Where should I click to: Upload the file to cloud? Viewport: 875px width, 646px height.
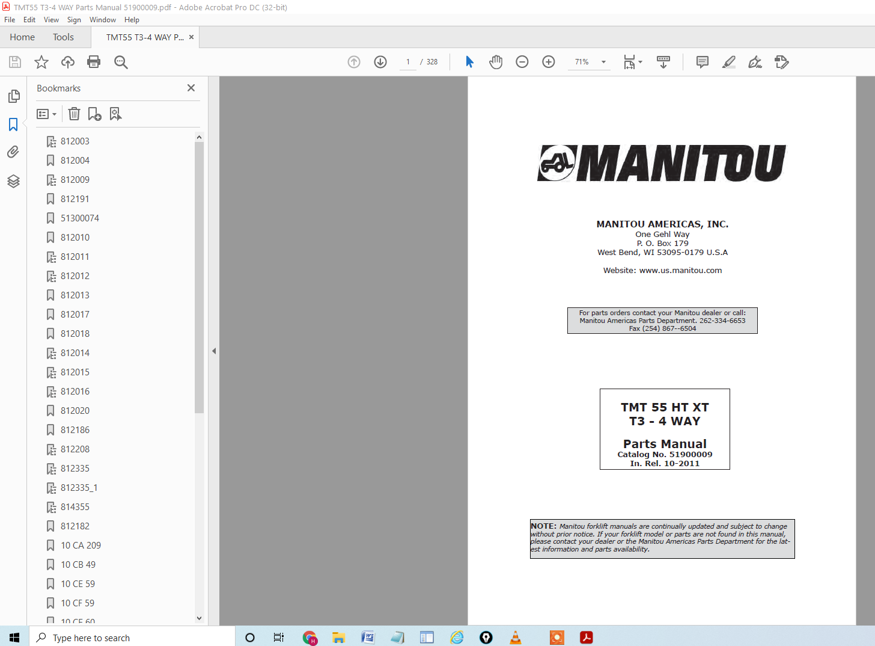tap(68, 62)
